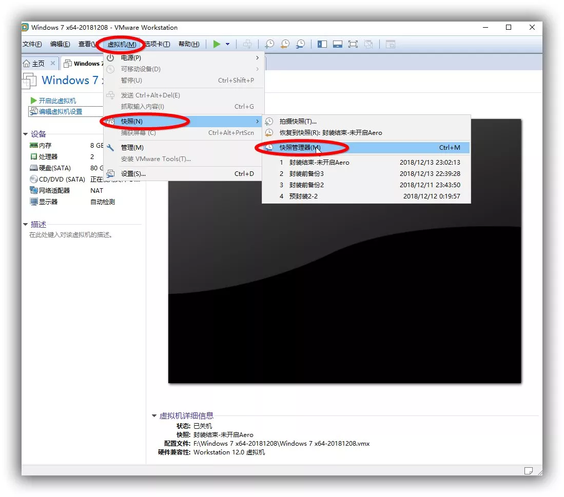Select snapshot 4 预封装2-2
The height and width of the screenshot is (497, 564).
pos(366,196)
